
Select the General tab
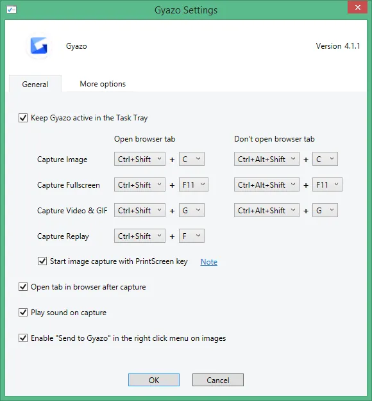point(35,84)
